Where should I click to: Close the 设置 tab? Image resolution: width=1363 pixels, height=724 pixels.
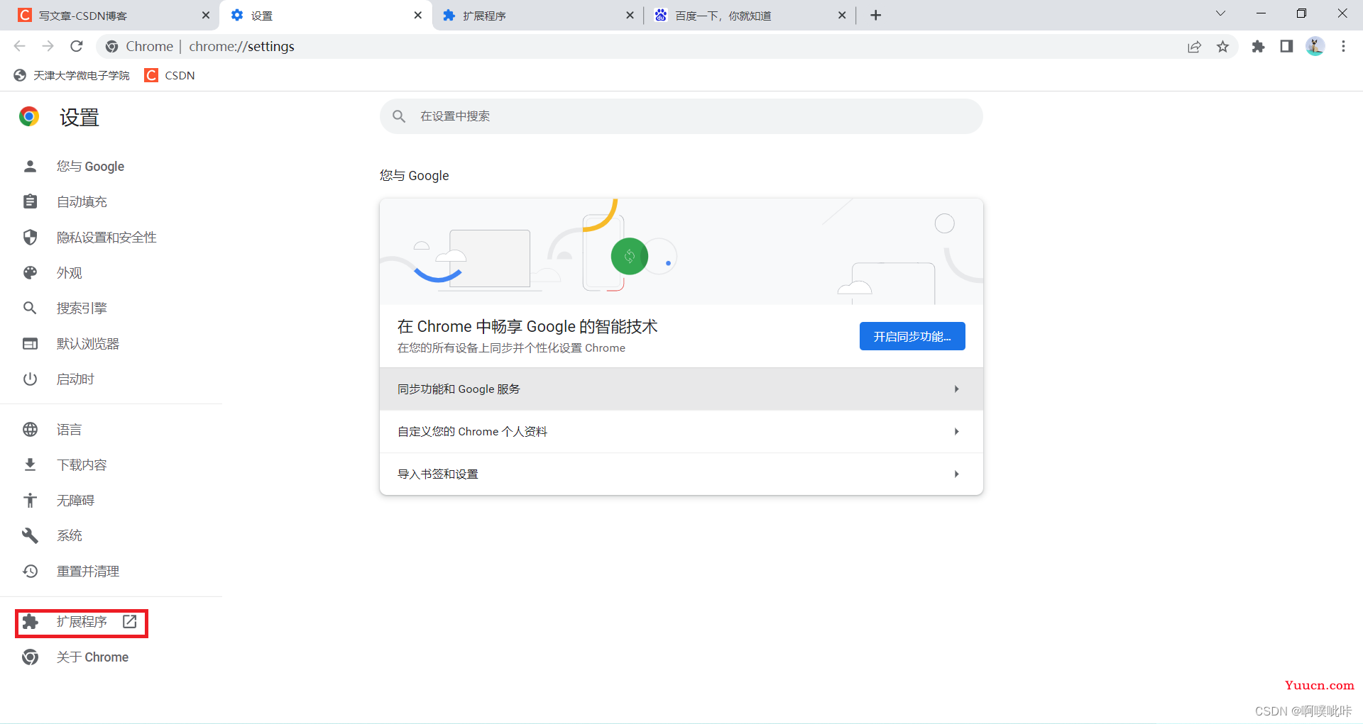click(417, 15)
